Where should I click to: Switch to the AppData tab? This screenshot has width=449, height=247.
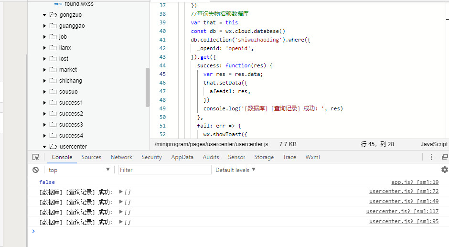[x=182, y=157]
